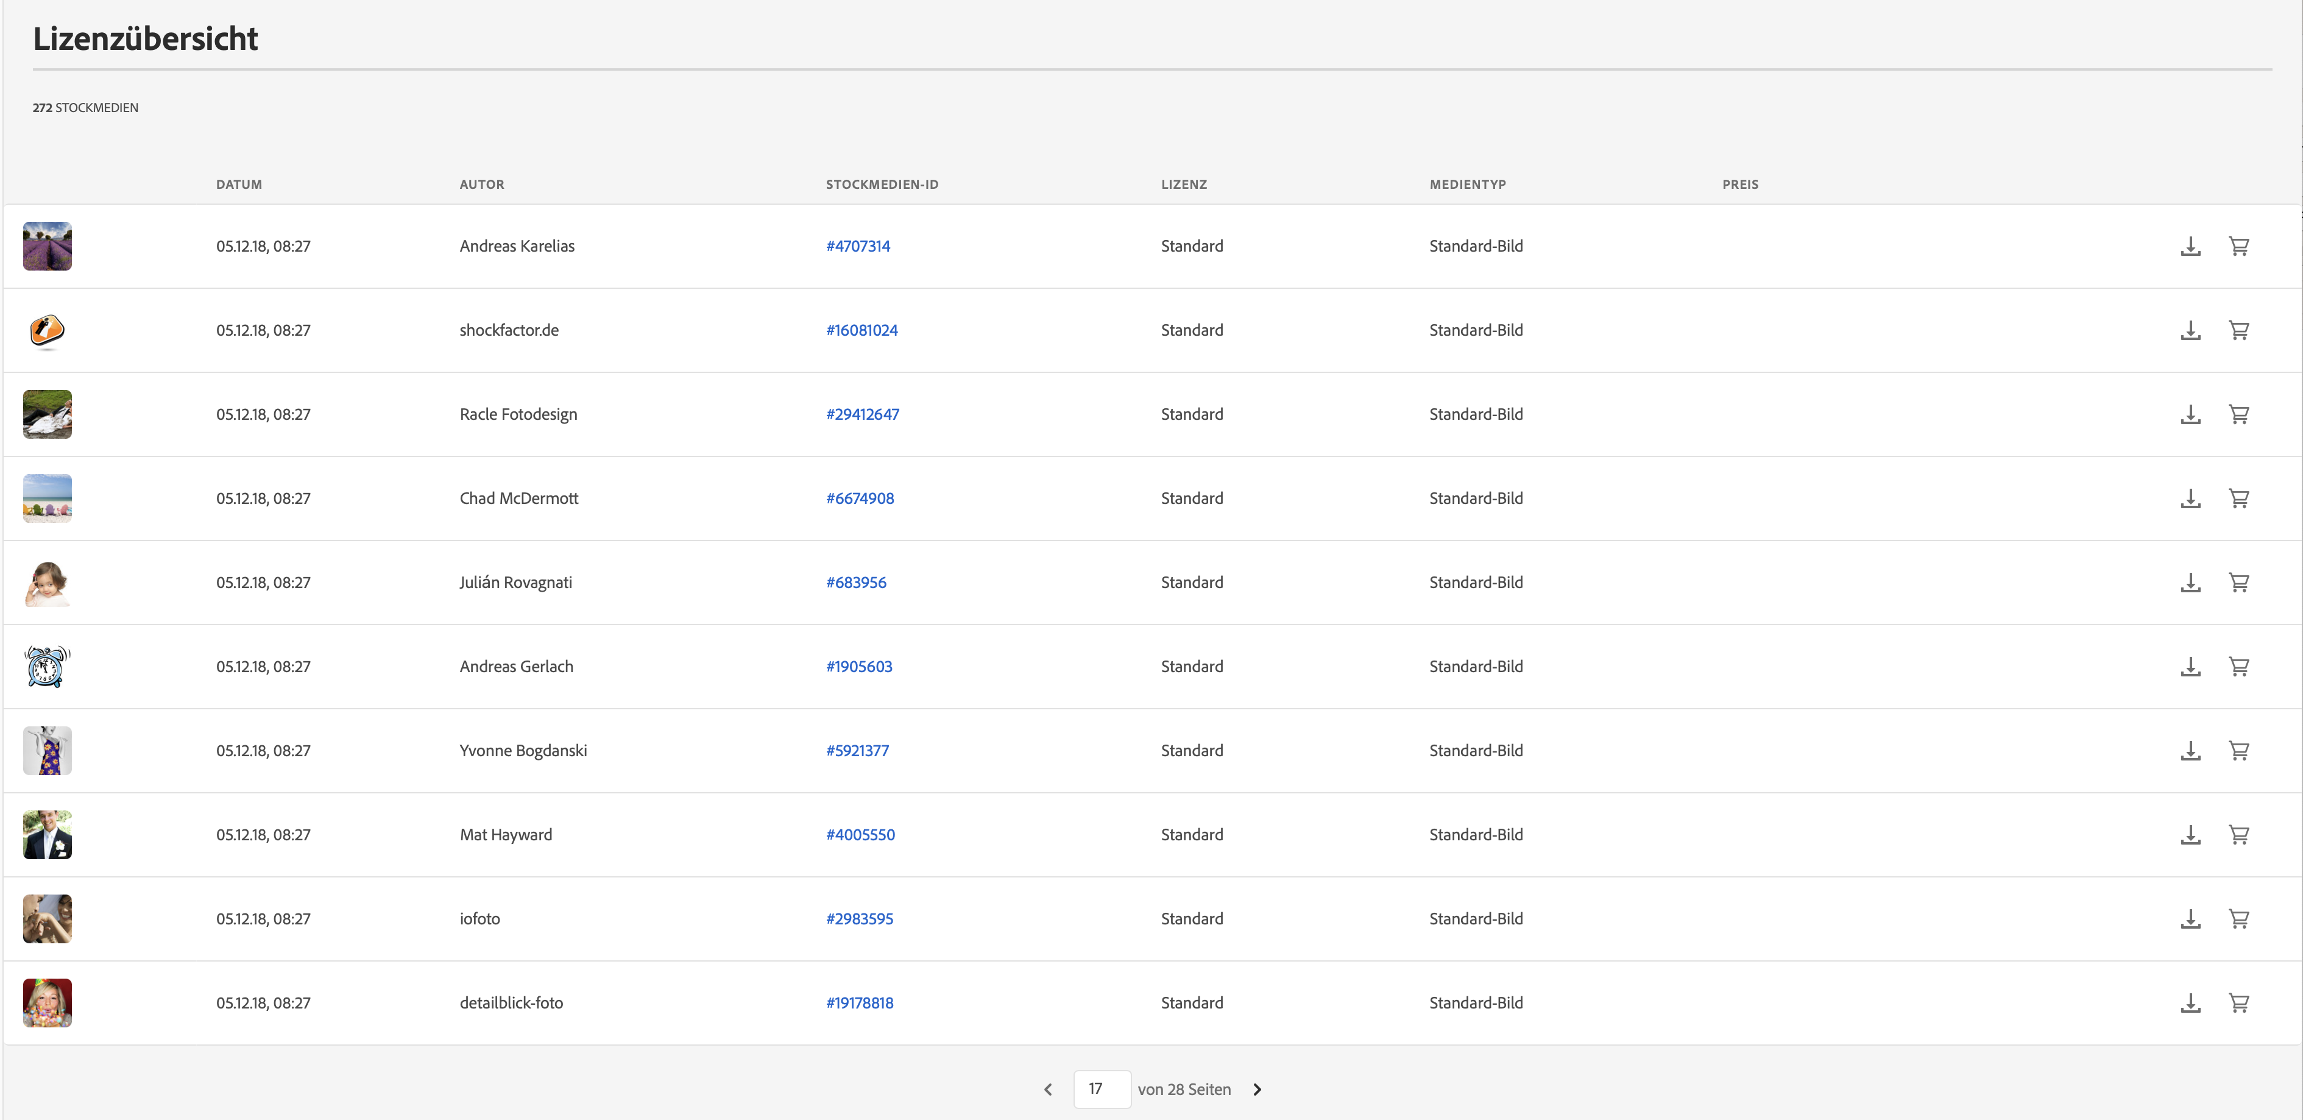Click the page number input field

1102,1089
